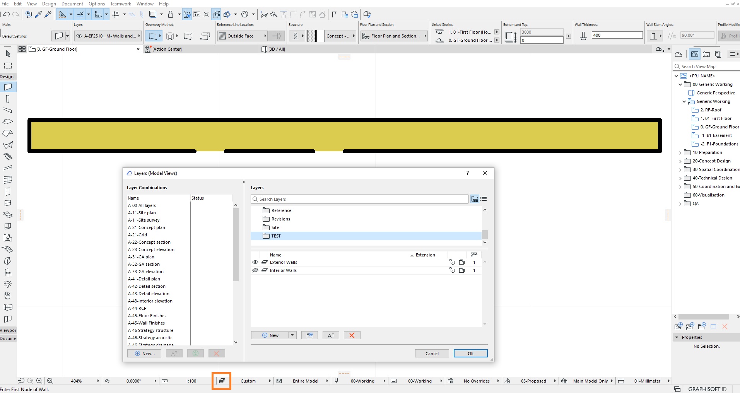Open the Outside Face reference line dropdown
This screenshot has width=740, height=393.
243,36
